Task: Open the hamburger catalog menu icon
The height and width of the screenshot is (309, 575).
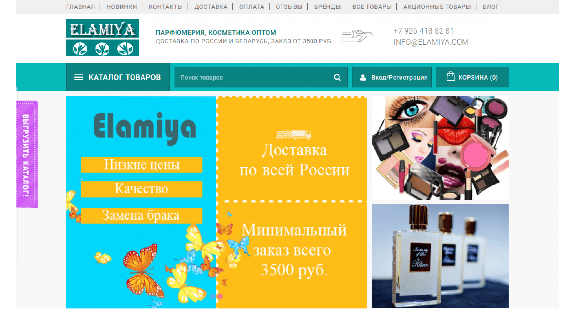Action: pos(79,77)
